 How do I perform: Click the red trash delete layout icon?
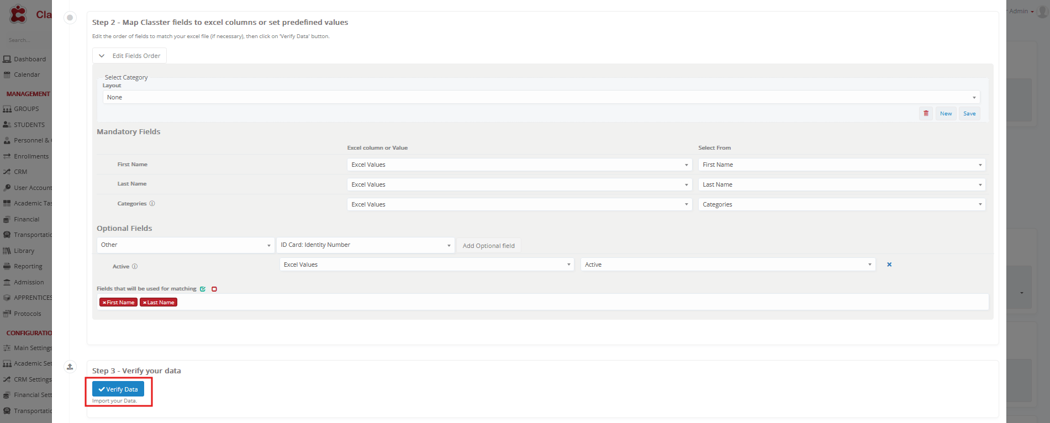(926, 113)
